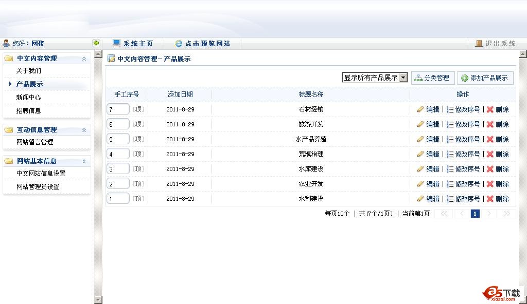This screenshot has width=527, height=304.
Task: Click the green collapse sidebar arrow icon
Action: 96,43
